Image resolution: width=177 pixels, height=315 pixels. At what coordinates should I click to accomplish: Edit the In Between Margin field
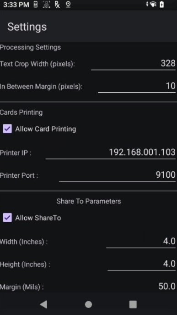(137, 86)
